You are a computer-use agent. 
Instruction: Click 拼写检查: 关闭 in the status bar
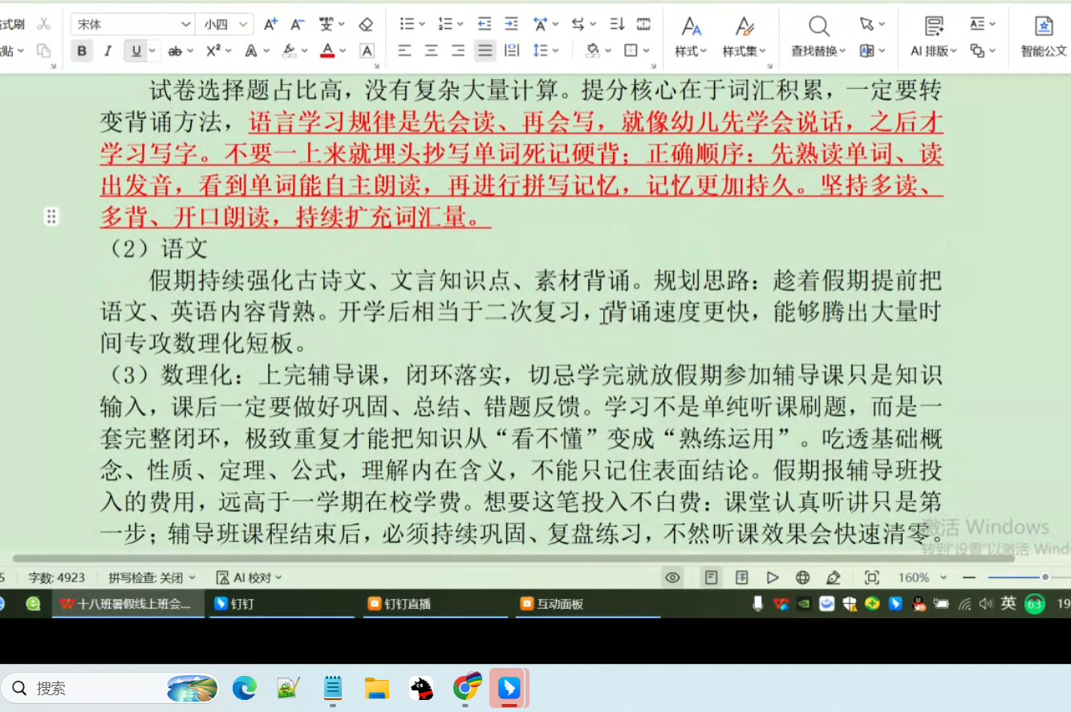point(152,577)
